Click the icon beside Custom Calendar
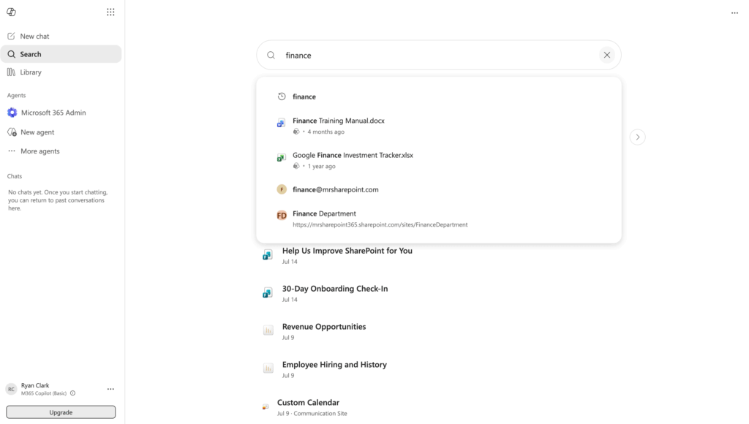The width and height of the screenshot is (749, 424). (x=266, y=406)
